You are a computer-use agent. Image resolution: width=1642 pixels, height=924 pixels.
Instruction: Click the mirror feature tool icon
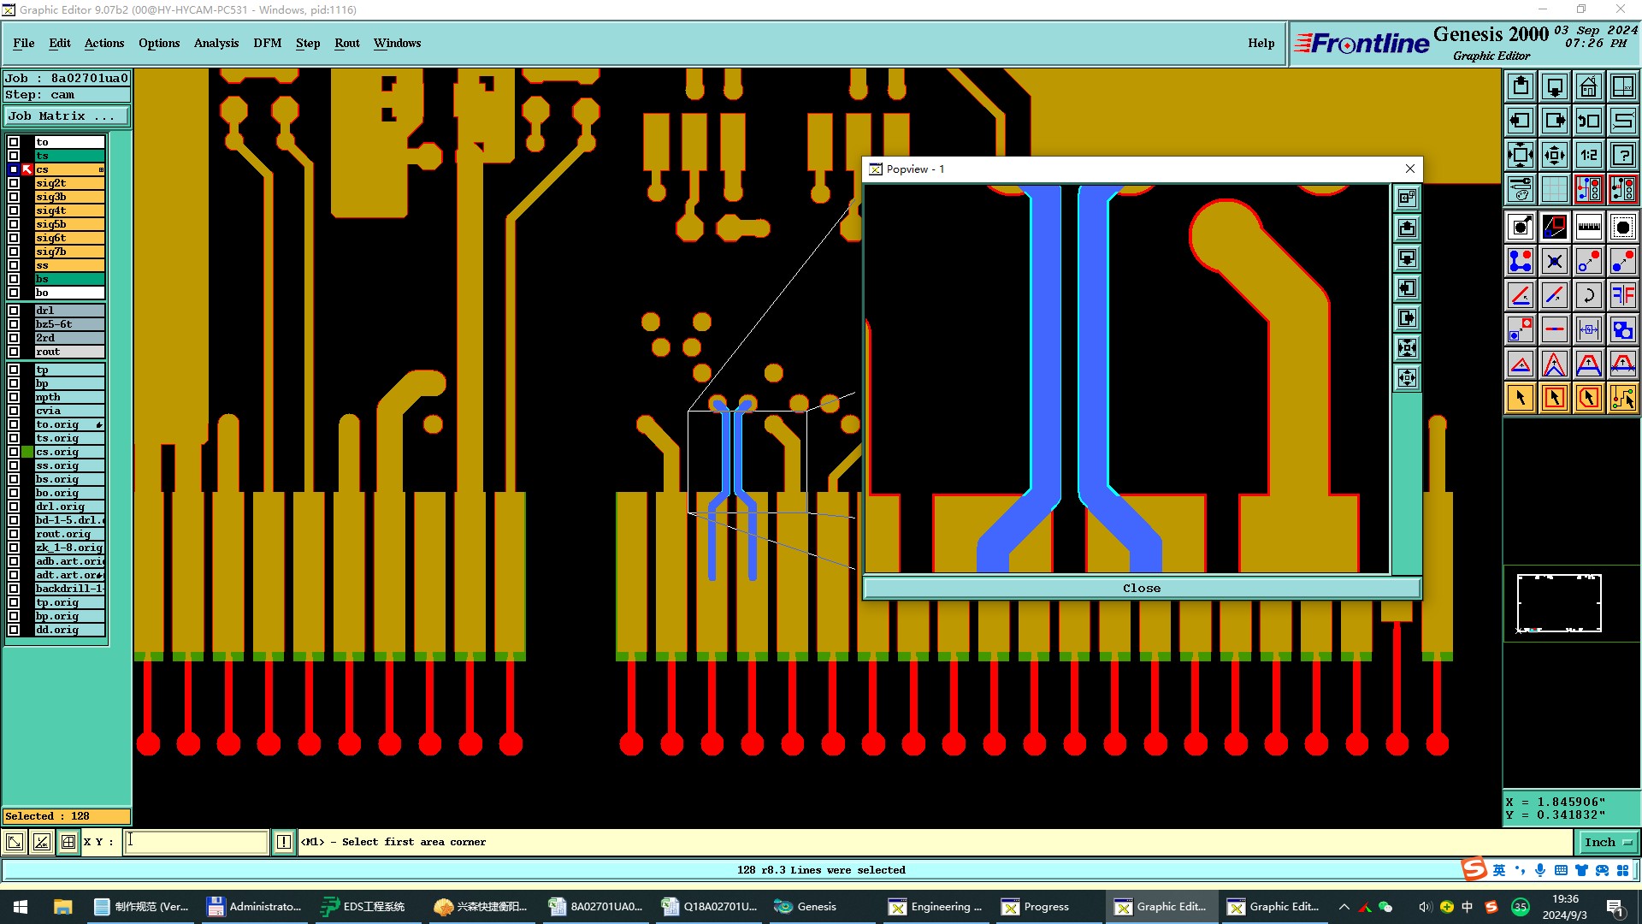[1622, 295]
